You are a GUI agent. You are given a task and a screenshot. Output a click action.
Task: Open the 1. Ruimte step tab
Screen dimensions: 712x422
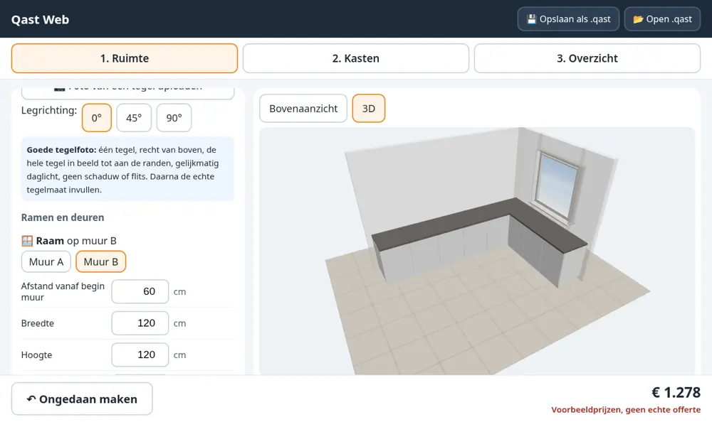click(125, 58)
